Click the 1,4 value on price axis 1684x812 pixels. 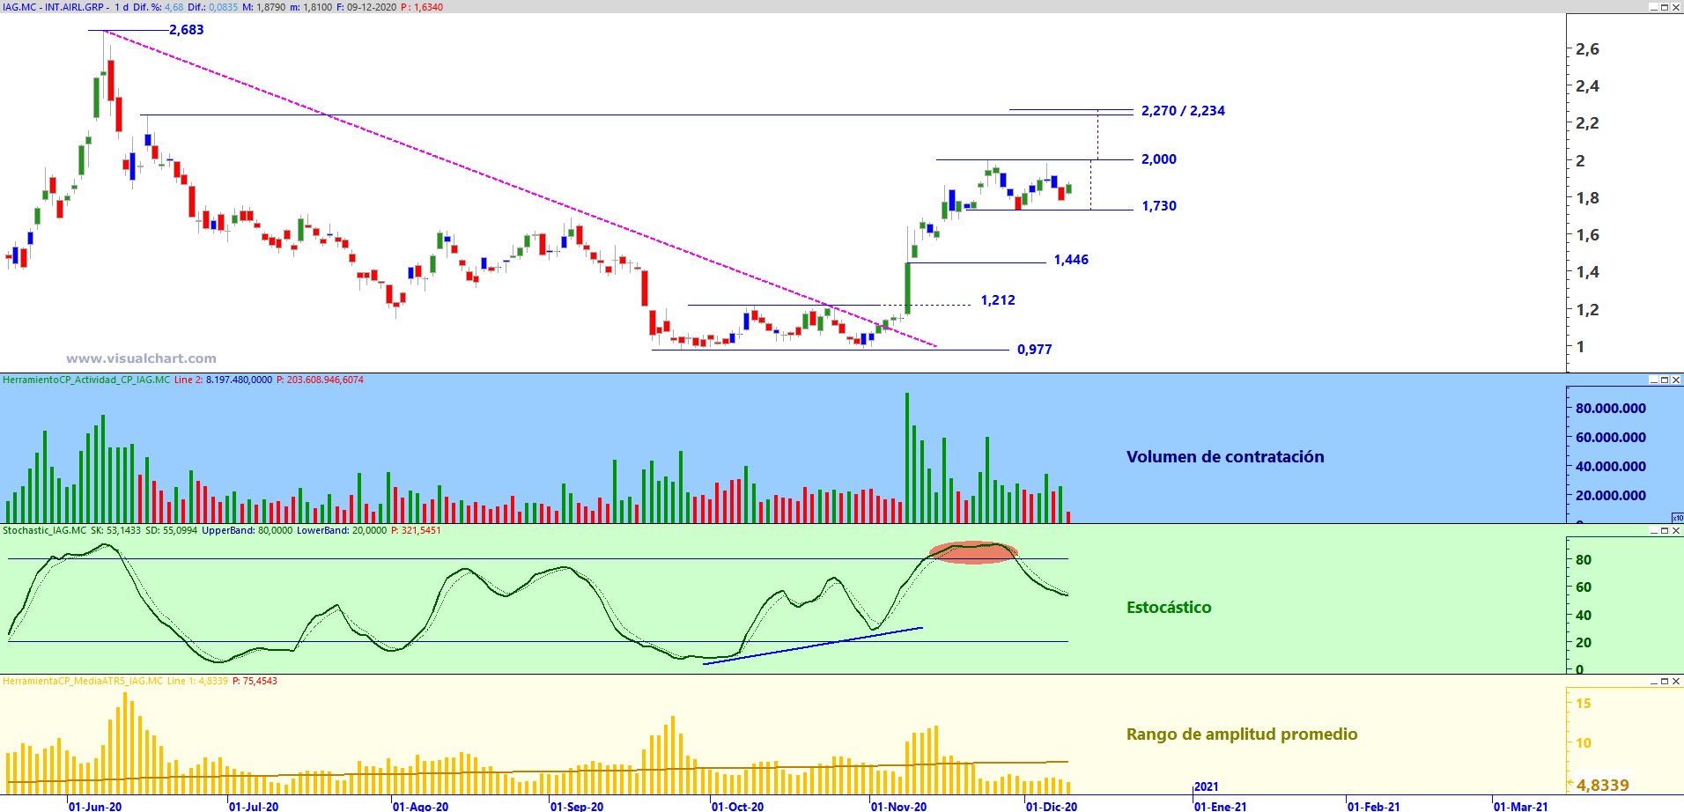[x=1587, y=272]
